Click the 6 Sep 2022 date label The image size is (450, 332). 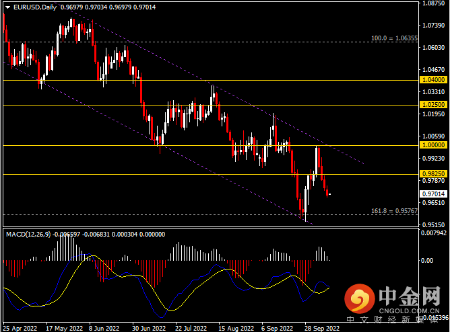coord(278,328)
